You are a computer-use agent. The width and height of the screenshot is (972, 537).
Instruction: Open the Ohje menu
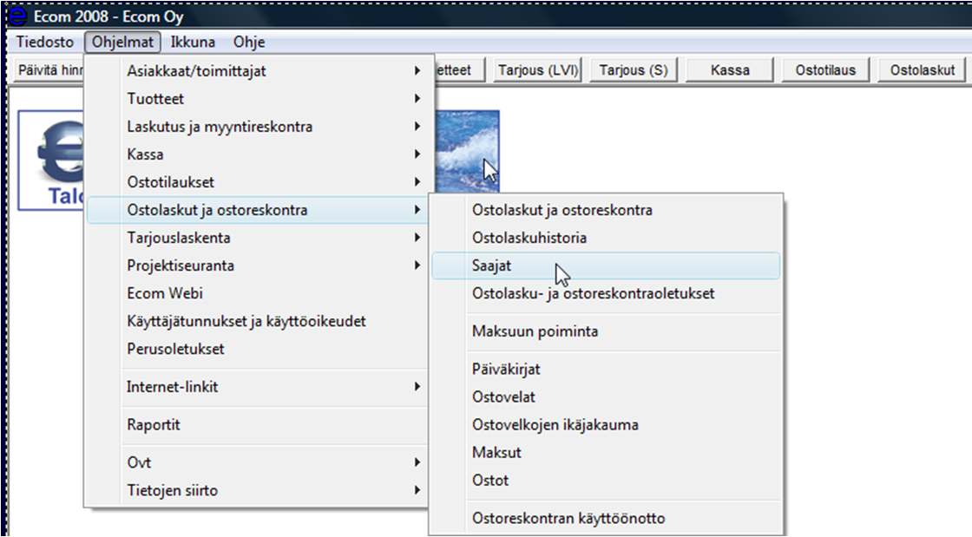point(249,43)
